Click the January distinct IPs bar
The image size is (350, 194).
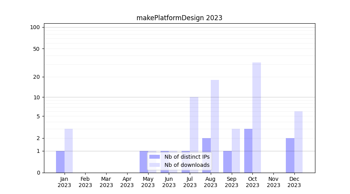coord(60,162)
